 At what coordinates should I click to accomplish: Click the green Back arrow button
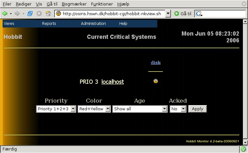click(5, 14)
